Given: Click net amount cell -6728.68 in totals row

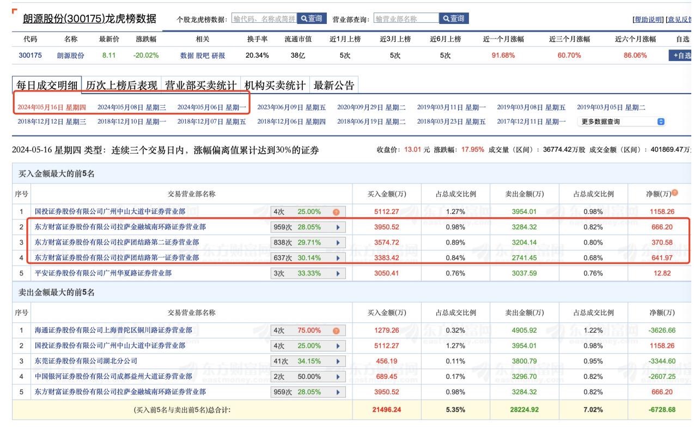Looking at the screenshot, I should pyautogui.click(x=662, y=409).
